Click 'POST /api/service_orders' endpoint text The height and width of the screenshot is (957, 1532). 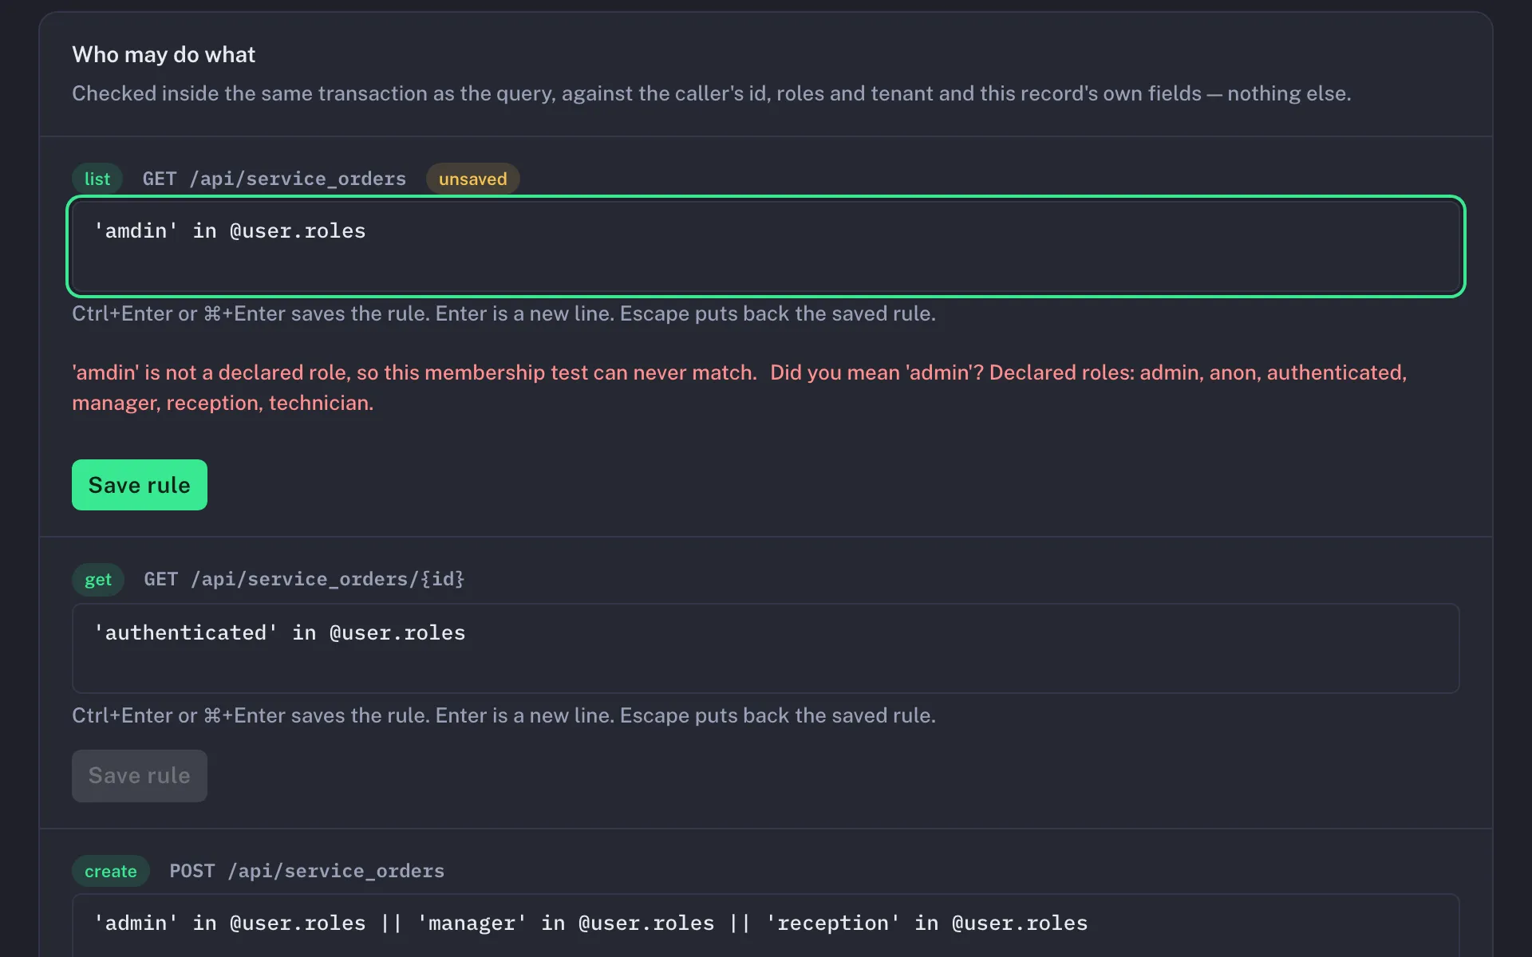[306, 871]
